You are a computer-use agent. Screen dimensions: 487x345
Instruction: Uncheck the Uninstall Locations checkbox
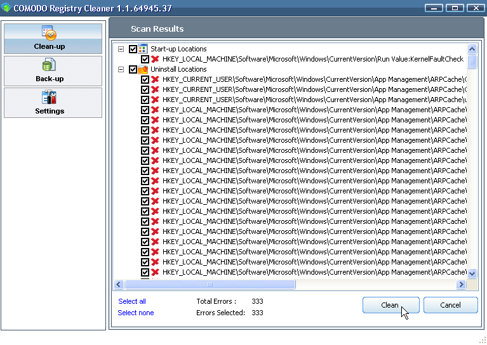(133, 69)
